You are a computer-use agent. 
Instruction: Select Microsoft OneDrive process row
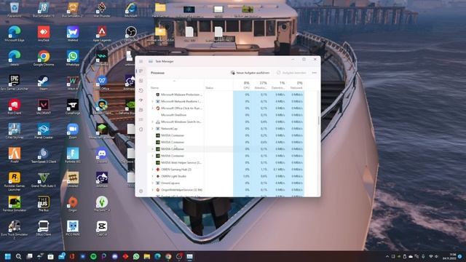coord(226,115)
